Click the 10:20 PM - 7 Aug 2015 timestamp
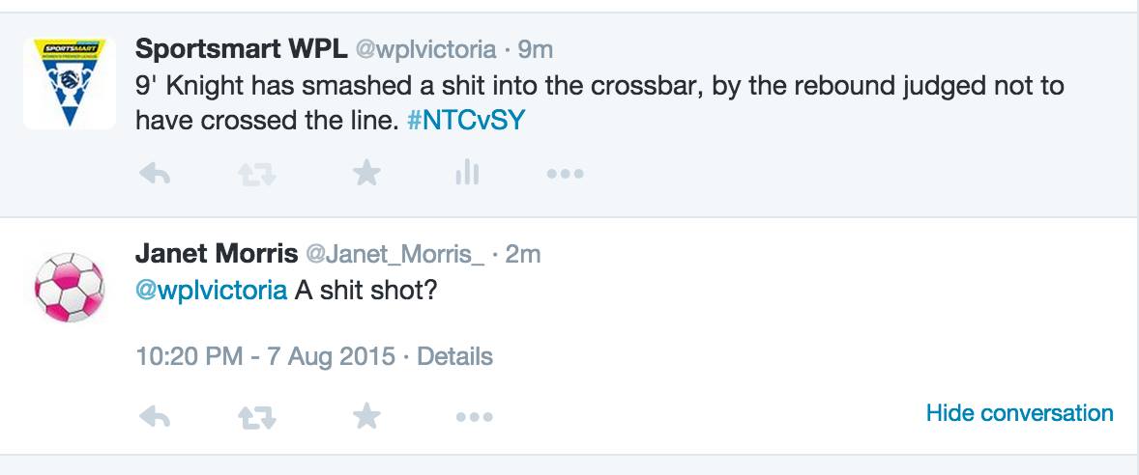Viewport: 1139px width, 475px height. [265, 356]
